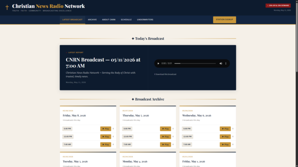298x167 pixels.
Task: Open audio player more options menu
Action: (x=226, y=63)
